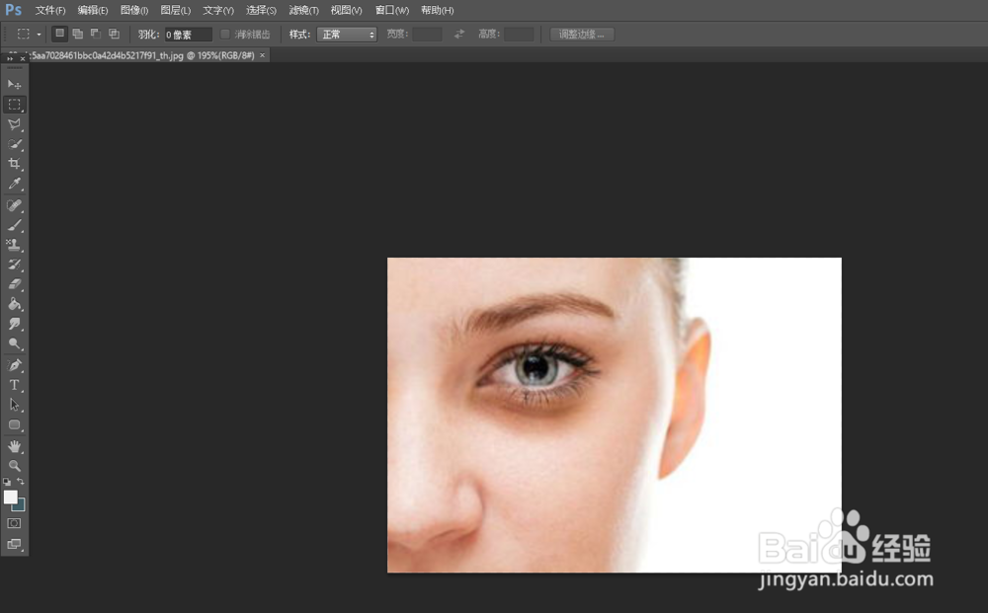988x613 pixels.
Task: Select the Eyedropper tool
Action: pyautogui.click(x=13, y=185)
